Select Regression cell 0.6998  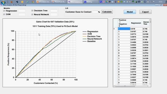coord(136,48)
